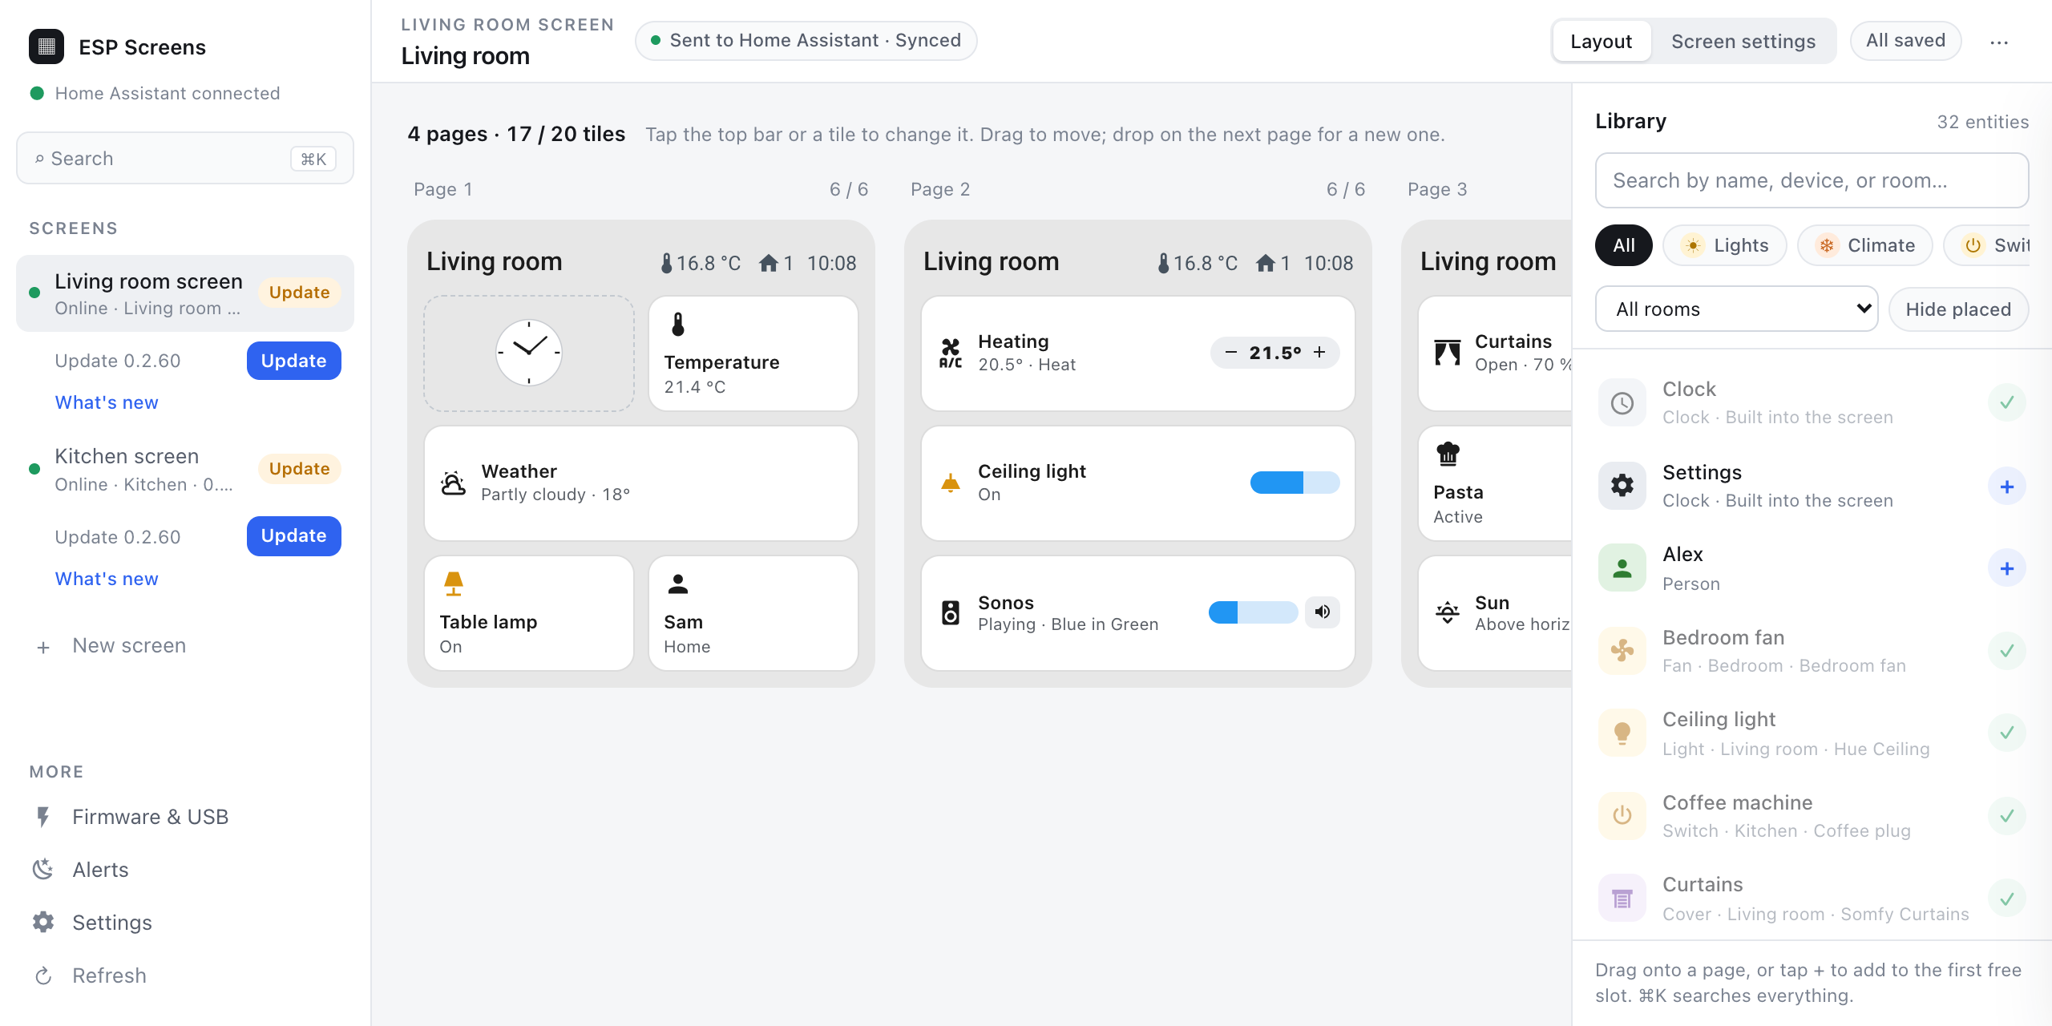Filter Library by Climate

[x=1865, y=245]
